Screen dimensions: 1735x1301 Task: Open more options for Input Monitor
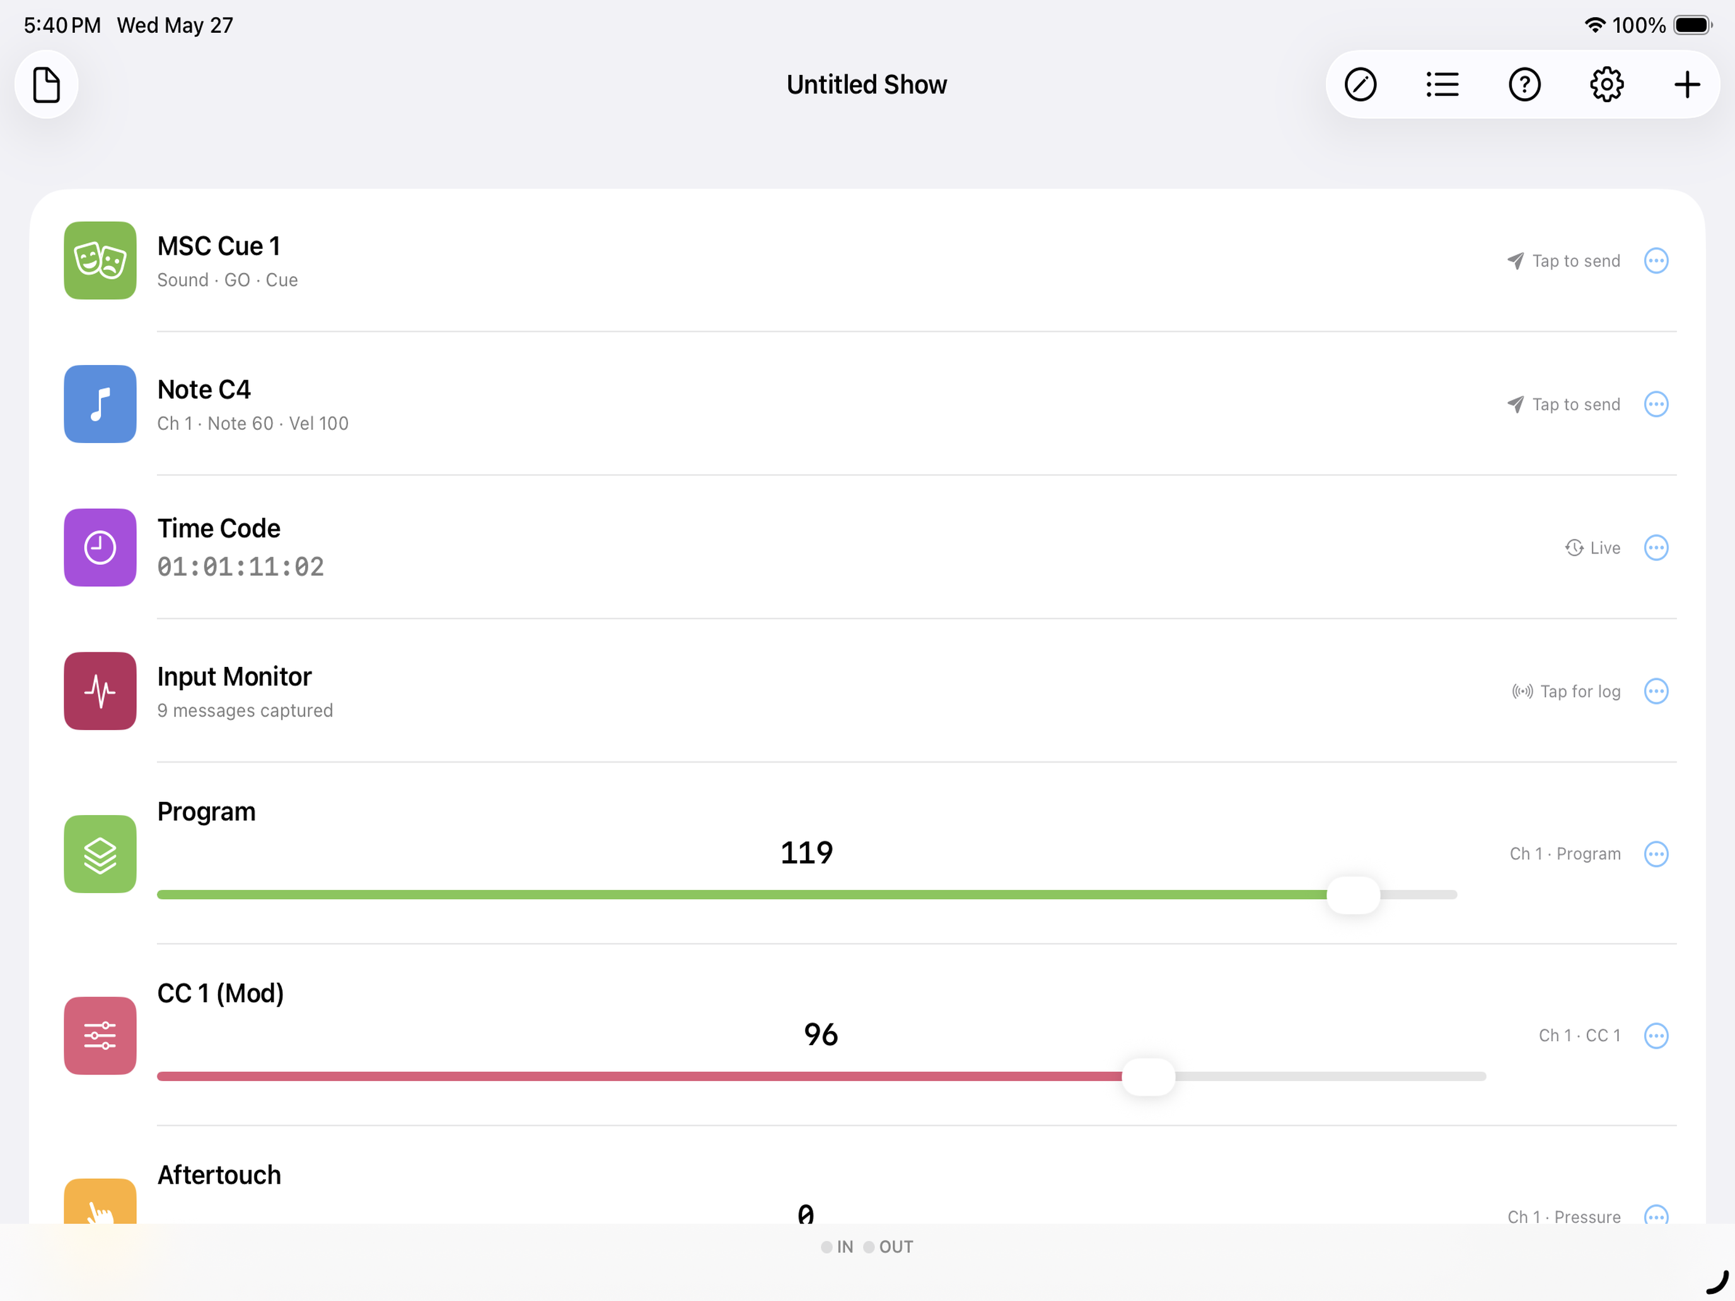click(1656, 691)
